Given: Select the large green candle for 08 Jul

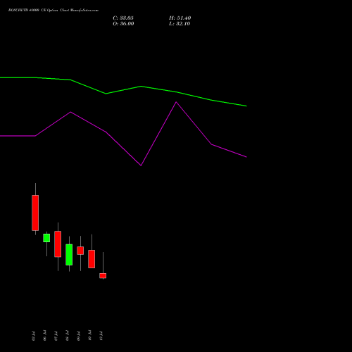Looking at the screenshot, I should coord(69,255).
